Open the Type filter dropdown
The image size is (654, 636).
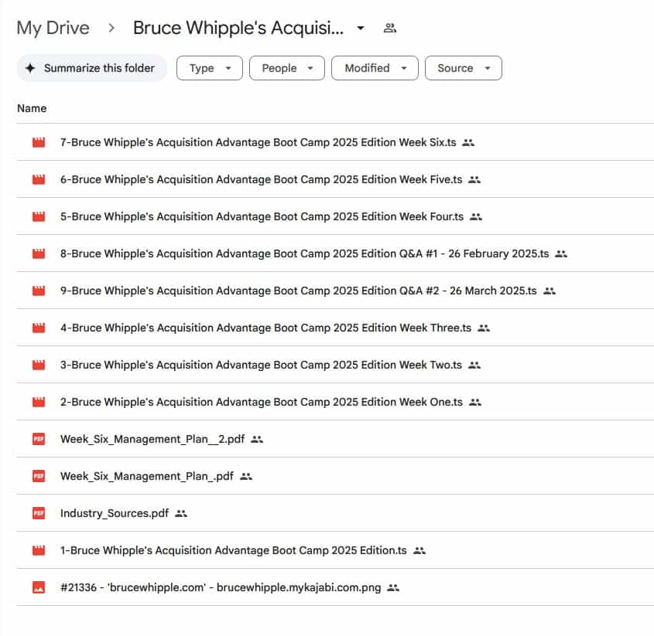(x=210, y=68)
